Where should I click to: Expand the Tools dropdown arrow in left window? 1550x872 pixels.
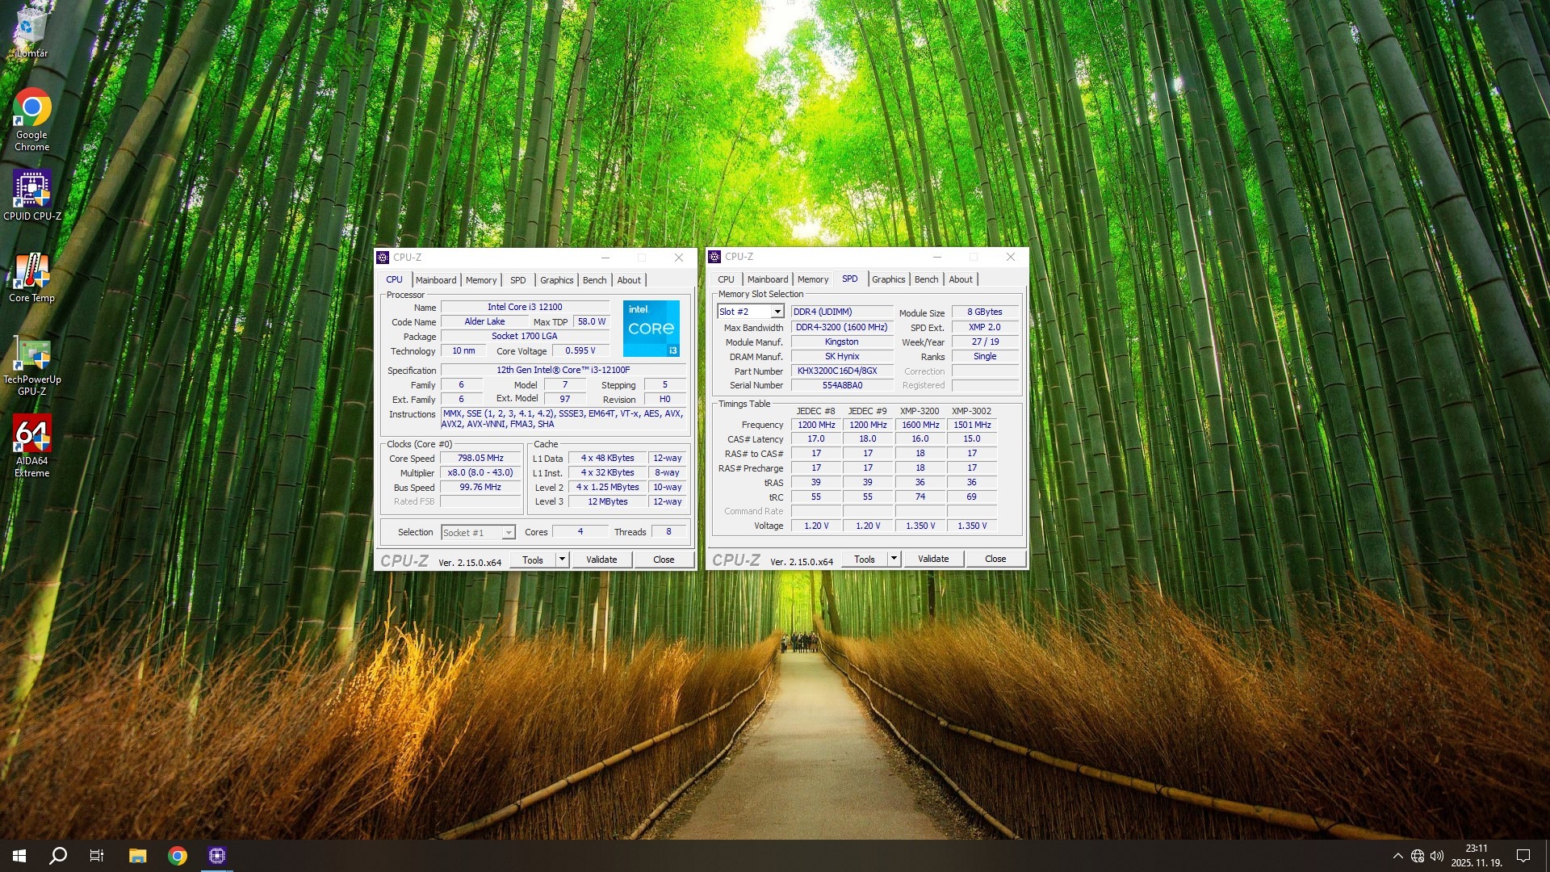[562, 560]
